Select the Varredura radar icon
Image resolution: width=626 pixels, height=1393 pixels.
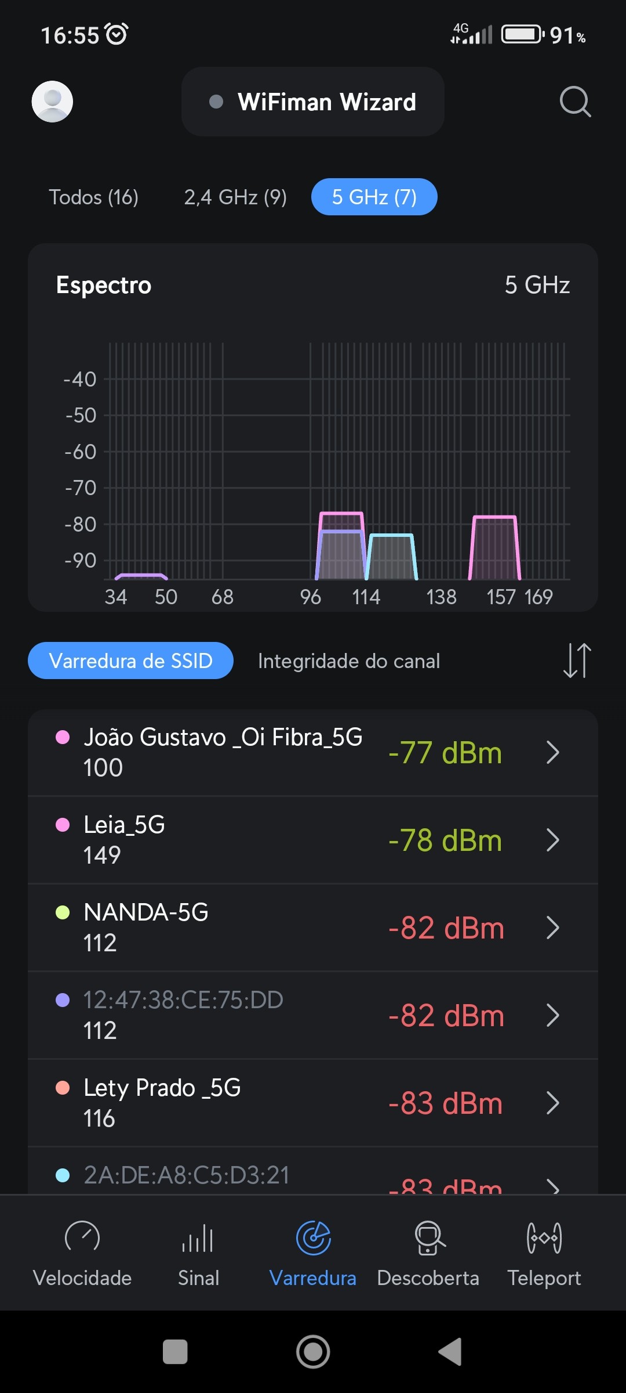(313, 1238)
